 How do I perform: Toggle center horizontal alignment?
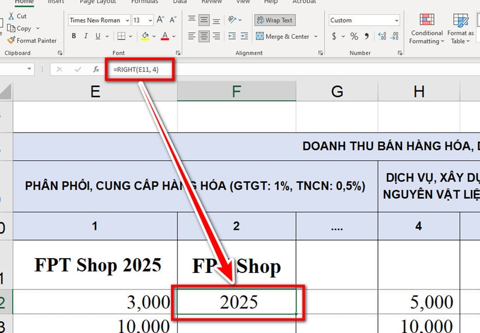[x=204, y=36]
